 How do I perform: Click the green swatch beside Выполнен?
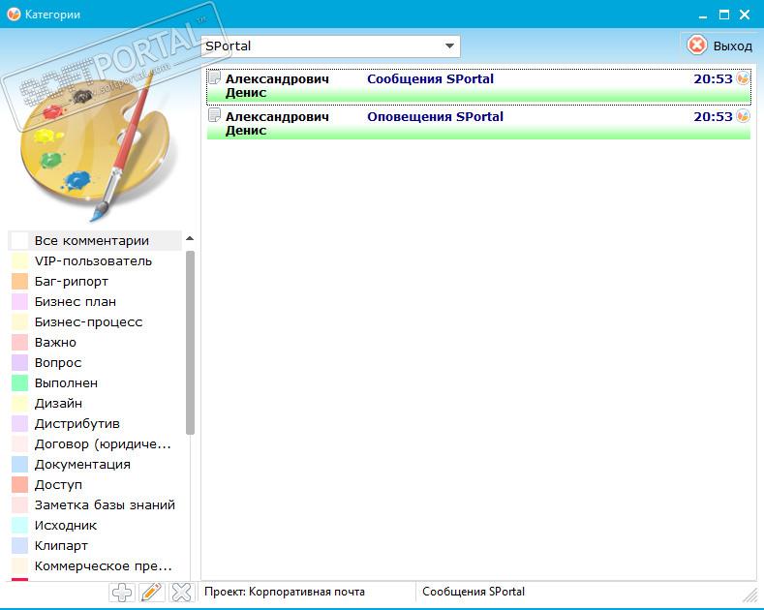point(19,383)
